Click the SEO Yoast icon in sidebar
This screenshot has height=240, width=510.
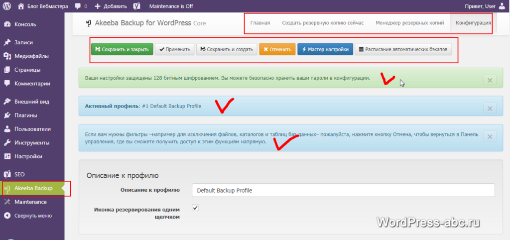point(7,175)
